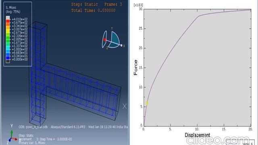Click the 3D compass X-axis handle
This screenshot has width=258, height=145.
pos(121,46)
